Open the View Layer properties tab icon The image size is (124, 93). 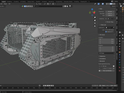coord(120,44)
